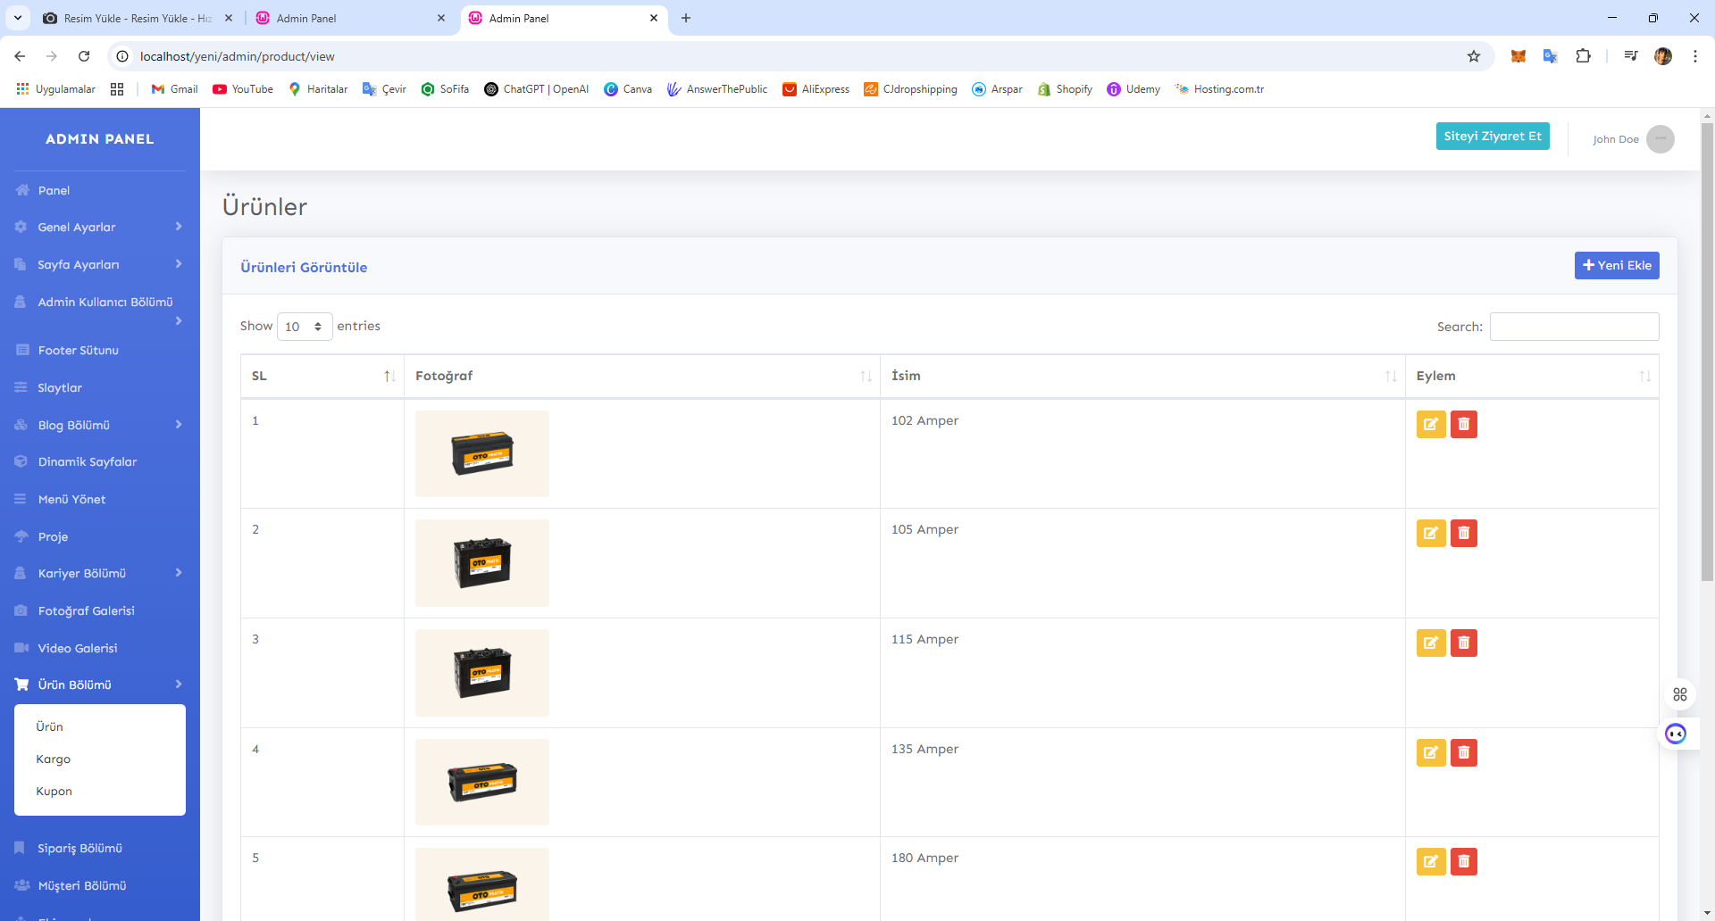This screenshot has height=921, width=1715.
Task: Switch to the Resim Yükle browser tab
Action: coord(134,18)
